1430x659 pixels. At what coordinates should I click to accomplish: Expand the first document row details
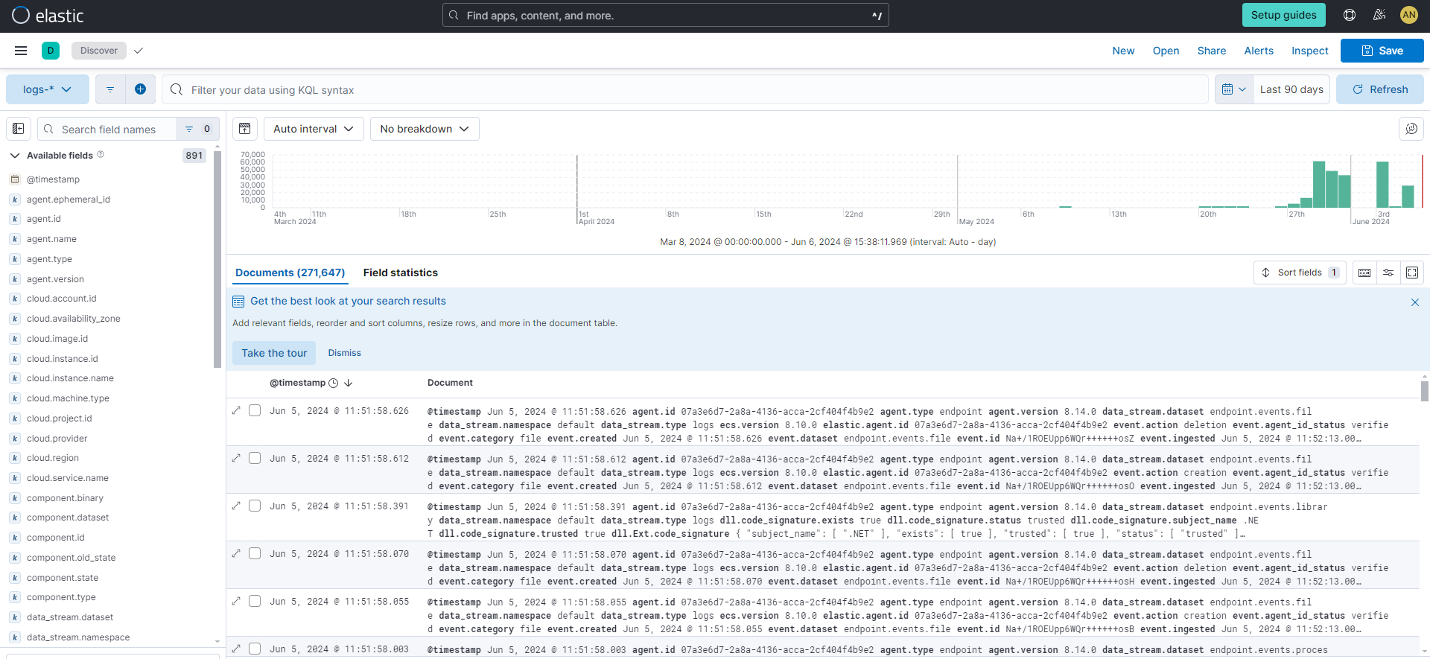point(236,410)
